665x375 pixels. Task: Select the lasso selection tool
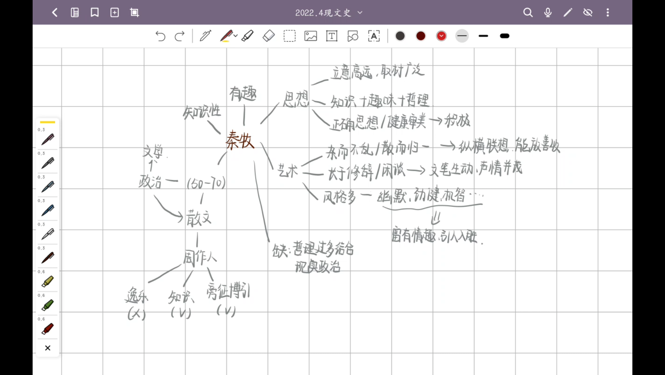tap(289, 36)
